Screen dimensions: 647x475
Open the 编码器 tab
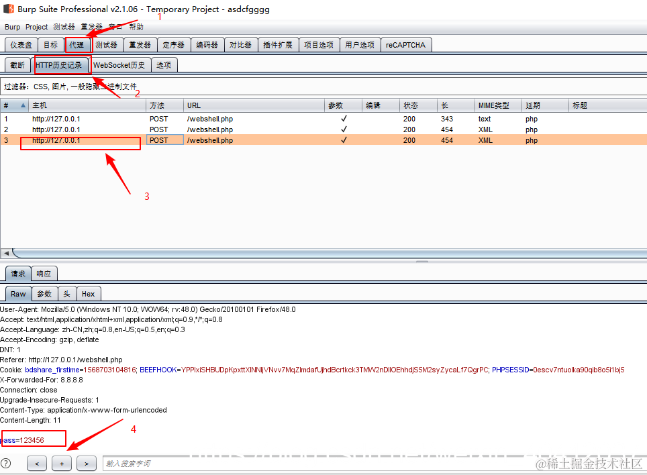(x=207, y=45)
